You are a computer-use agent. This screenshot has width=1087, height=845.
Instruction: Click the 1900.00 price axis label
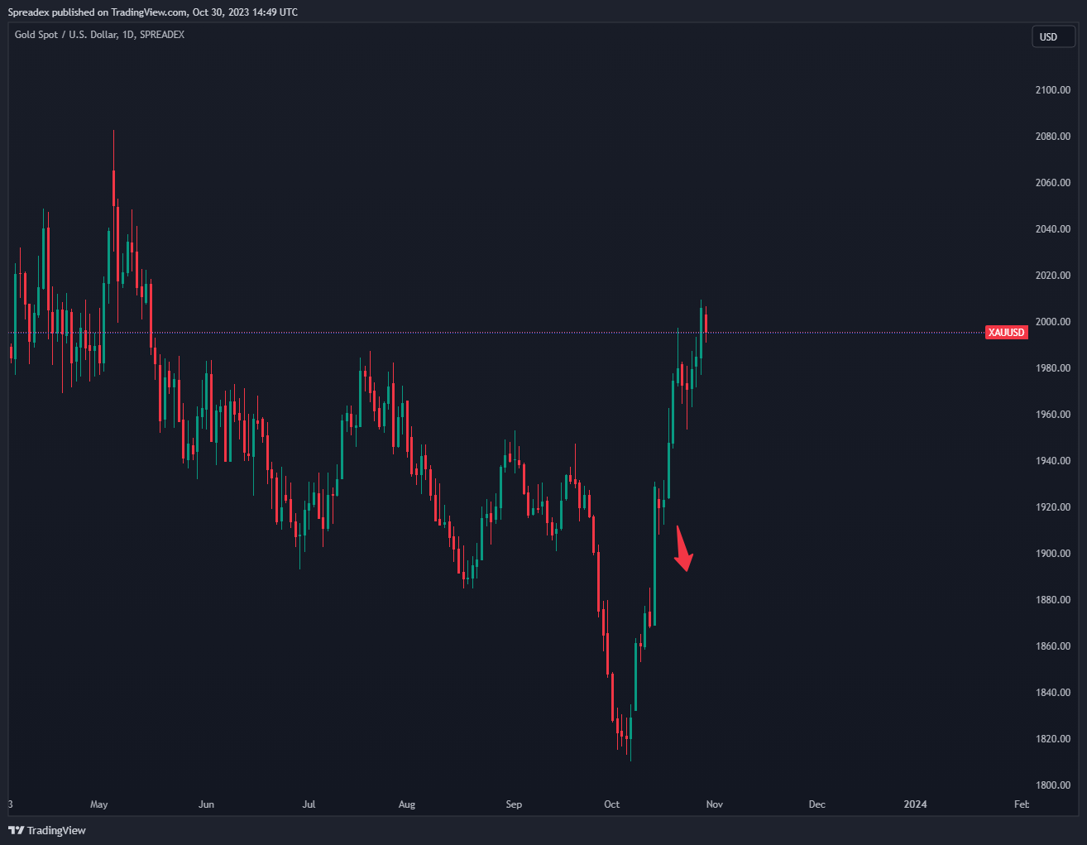pyautogui.click(x=1052, y=553)
